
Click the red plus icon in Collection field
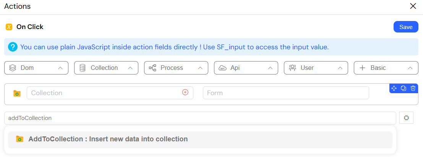click(185, 92)
